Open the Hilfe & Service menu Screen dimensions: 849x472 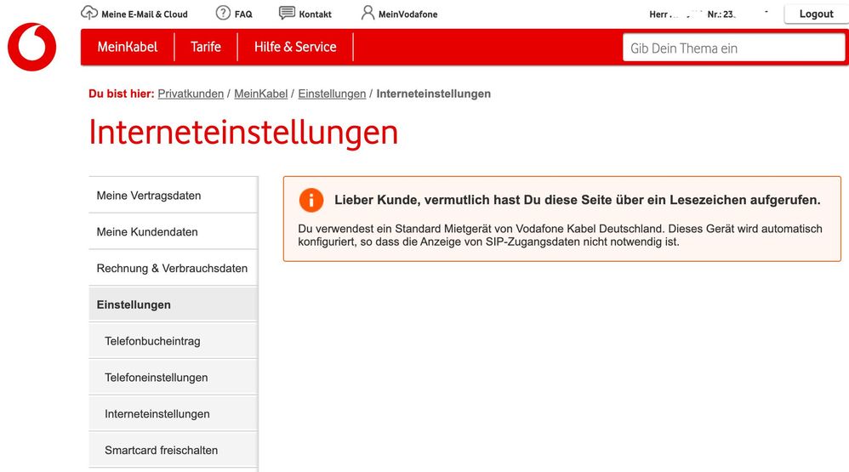tap(295, 47)
